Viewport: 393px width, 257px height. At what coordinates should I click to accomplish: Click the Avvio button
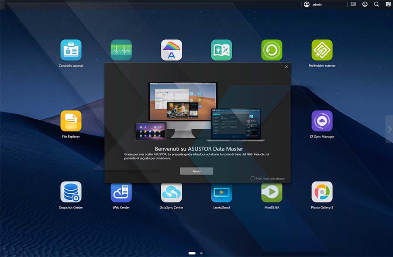point(196,171)
